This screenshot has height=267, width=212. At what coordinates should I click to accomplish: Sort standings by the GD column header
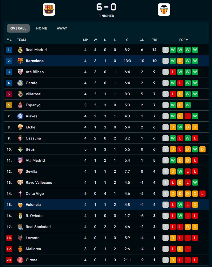click(x=142, y=40)
